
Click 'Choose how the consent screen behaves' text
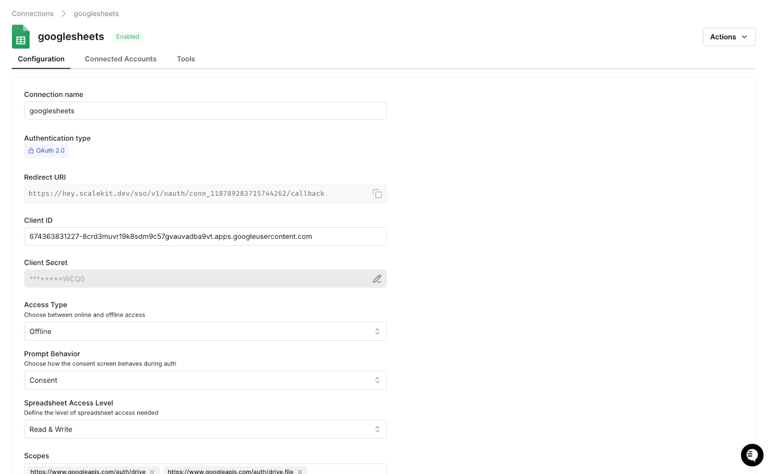coord(100,364)
